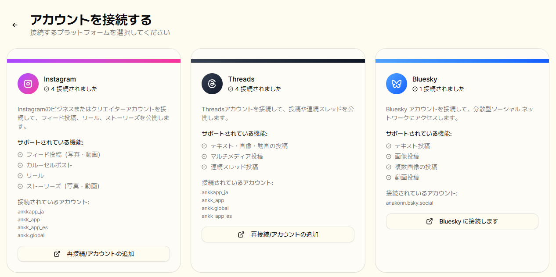Screen dimensions: 556x277
Task: Select the anakonn.bsky.social account
Action: (x=410, y=203)
